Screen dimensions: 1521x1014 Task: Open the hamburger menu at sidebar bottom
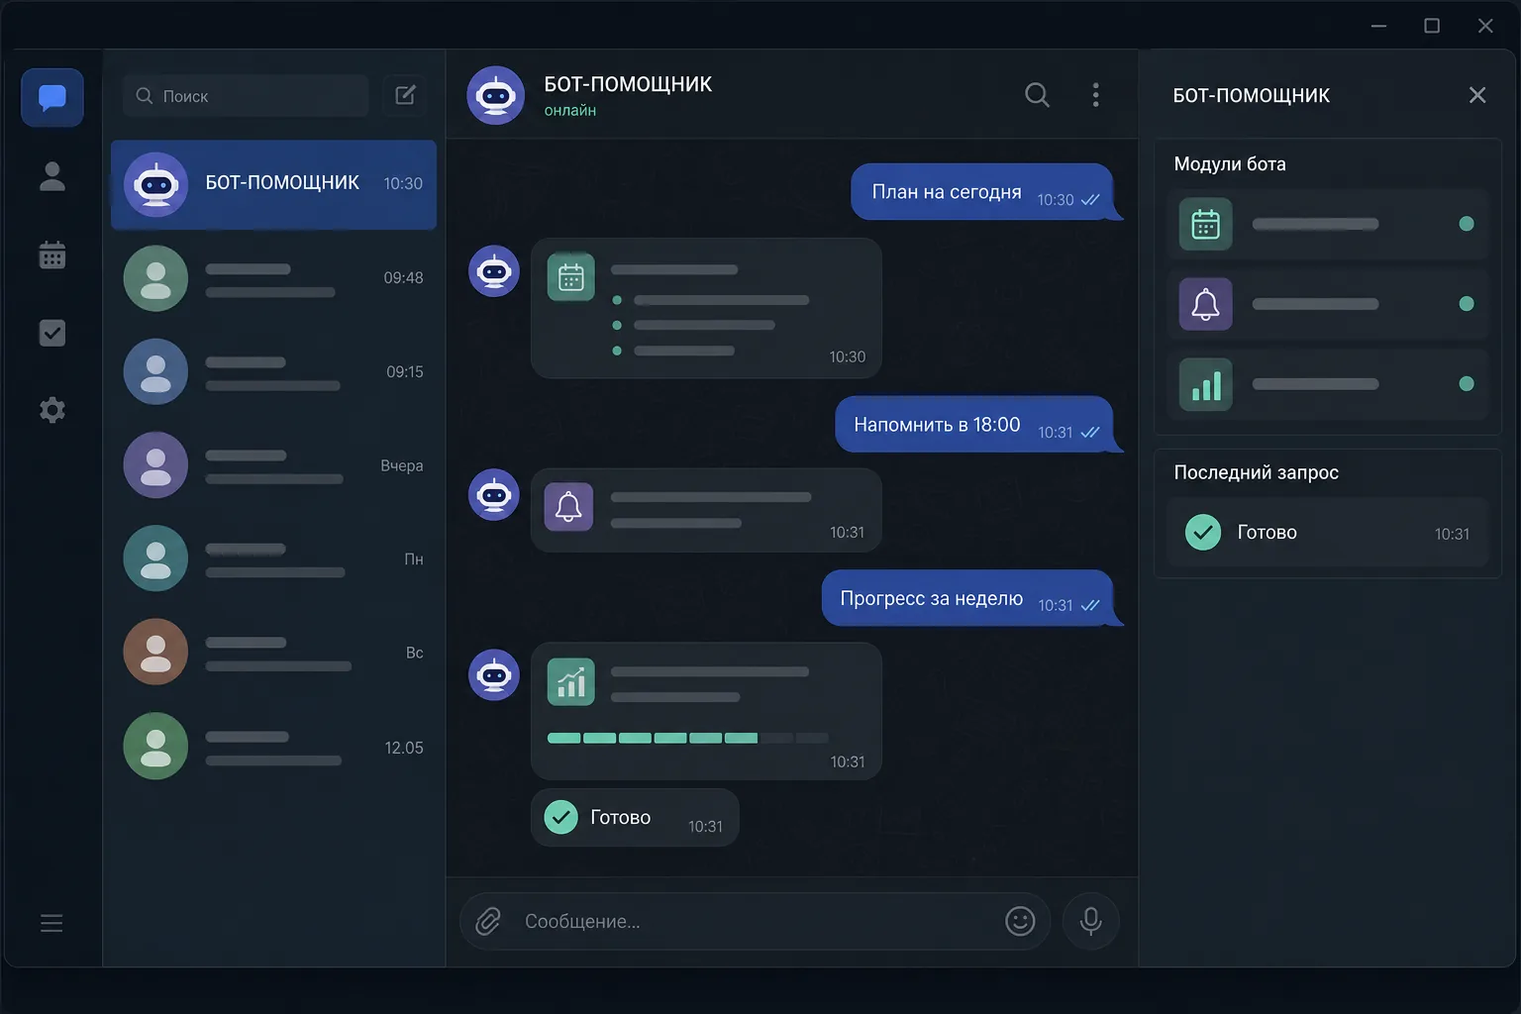(x=51, y=923)
